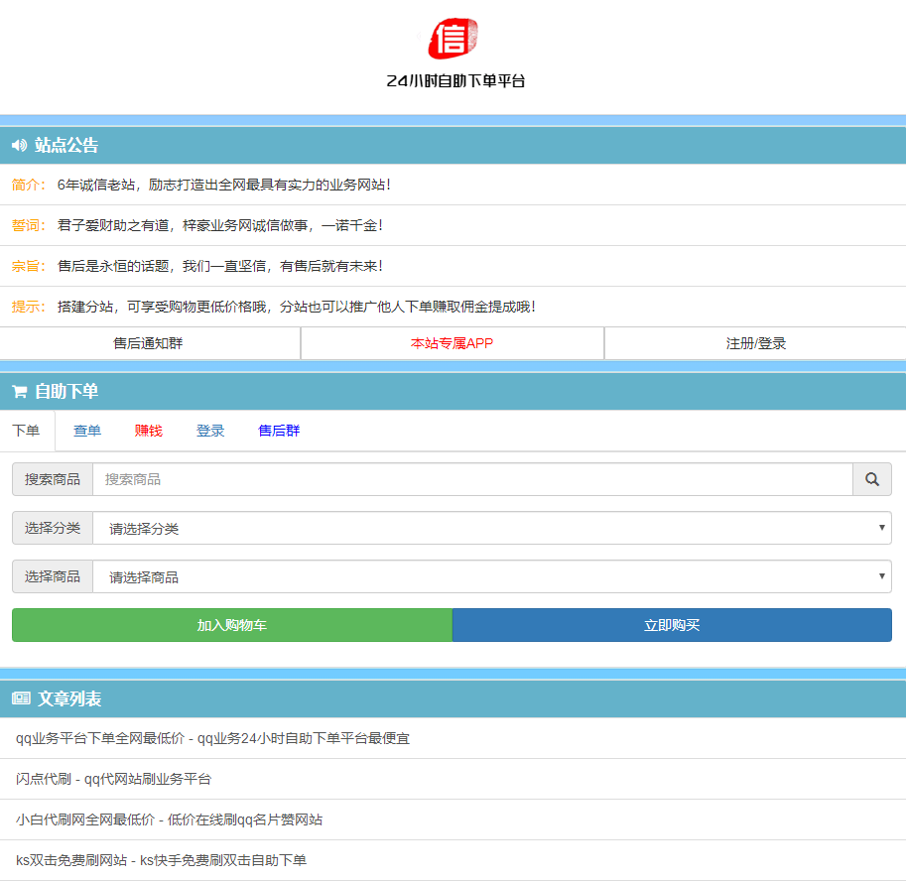Open the 本站专属APP link

coord(452,343)
